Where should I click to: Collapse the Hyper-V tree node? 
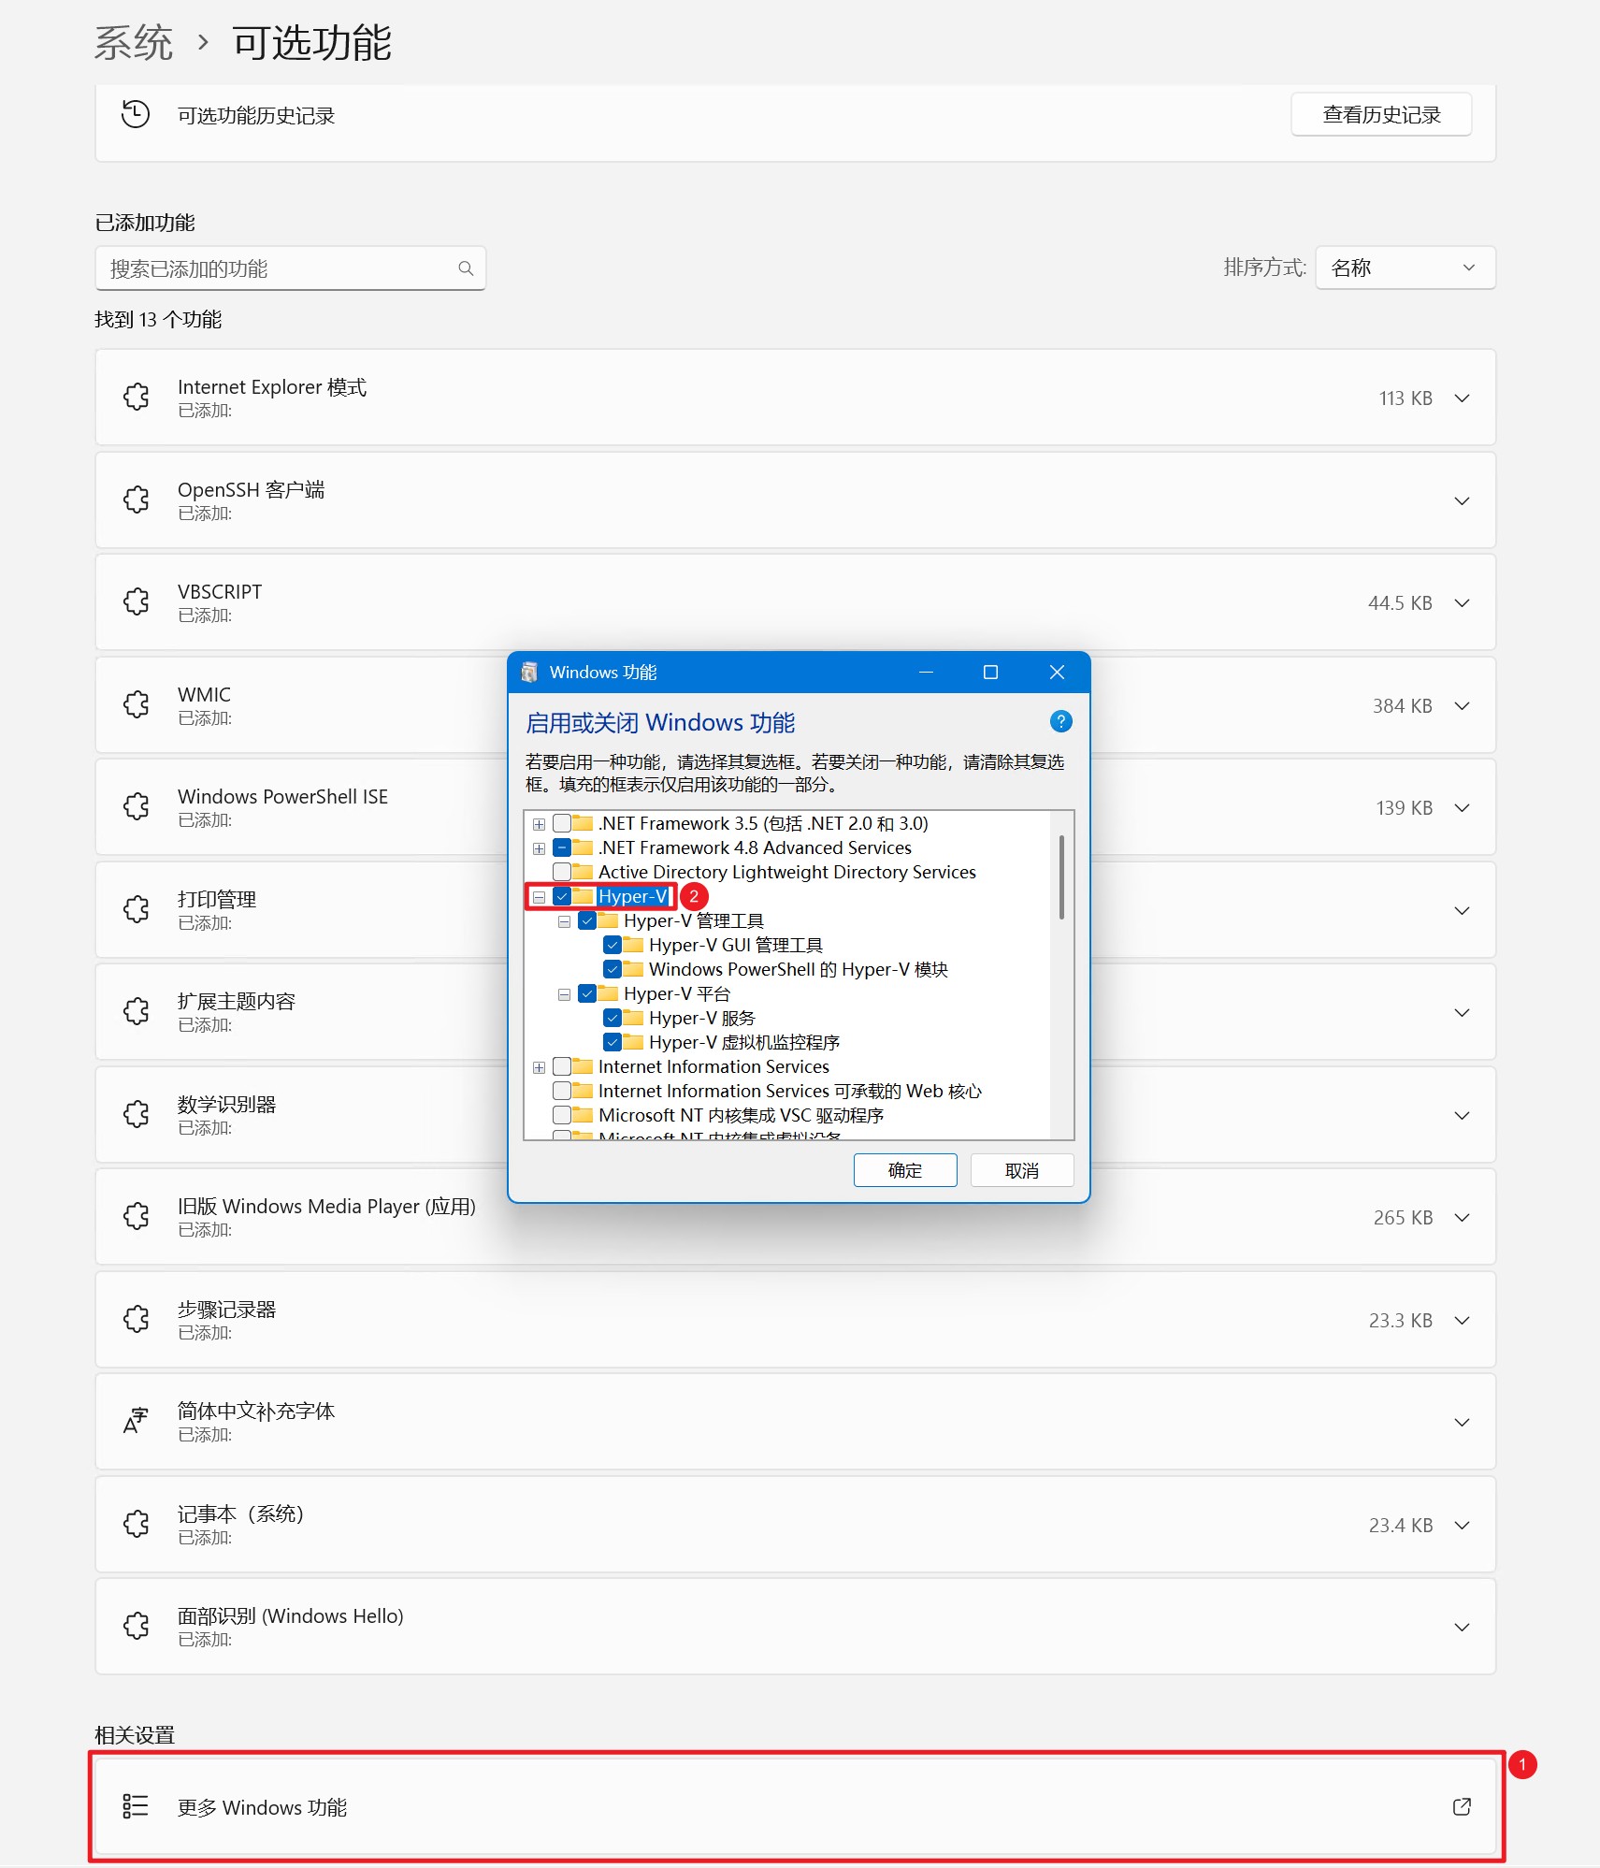tap(539, 897)
